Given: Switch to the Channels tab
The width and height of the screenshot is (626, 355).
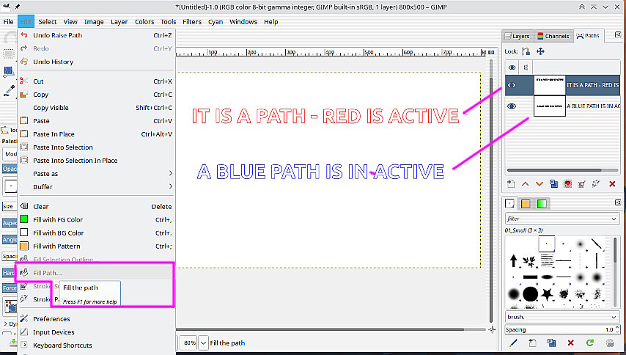Looking at the screenshot, I should point(553,37).
